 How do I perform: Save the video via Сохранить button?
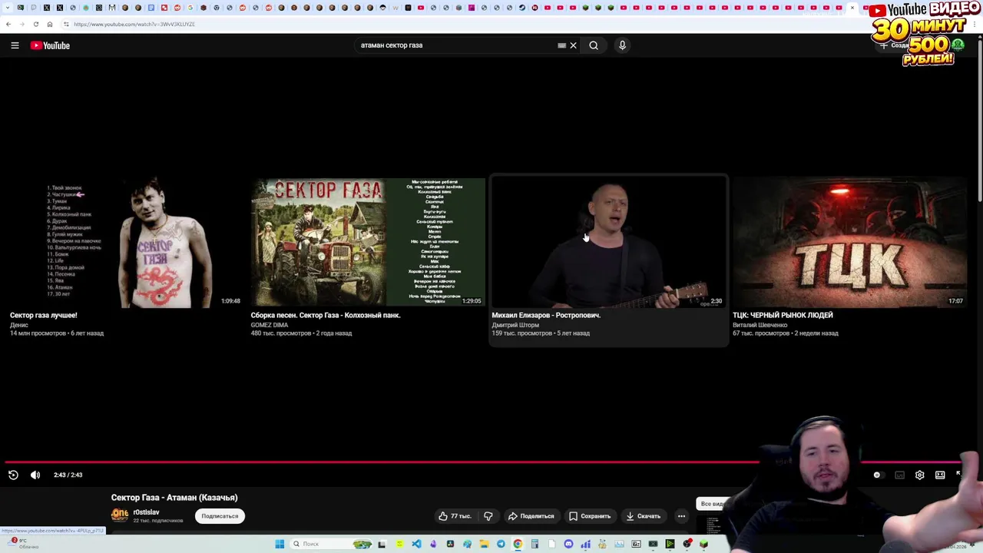pyautogui.click(x=590, y=516)
